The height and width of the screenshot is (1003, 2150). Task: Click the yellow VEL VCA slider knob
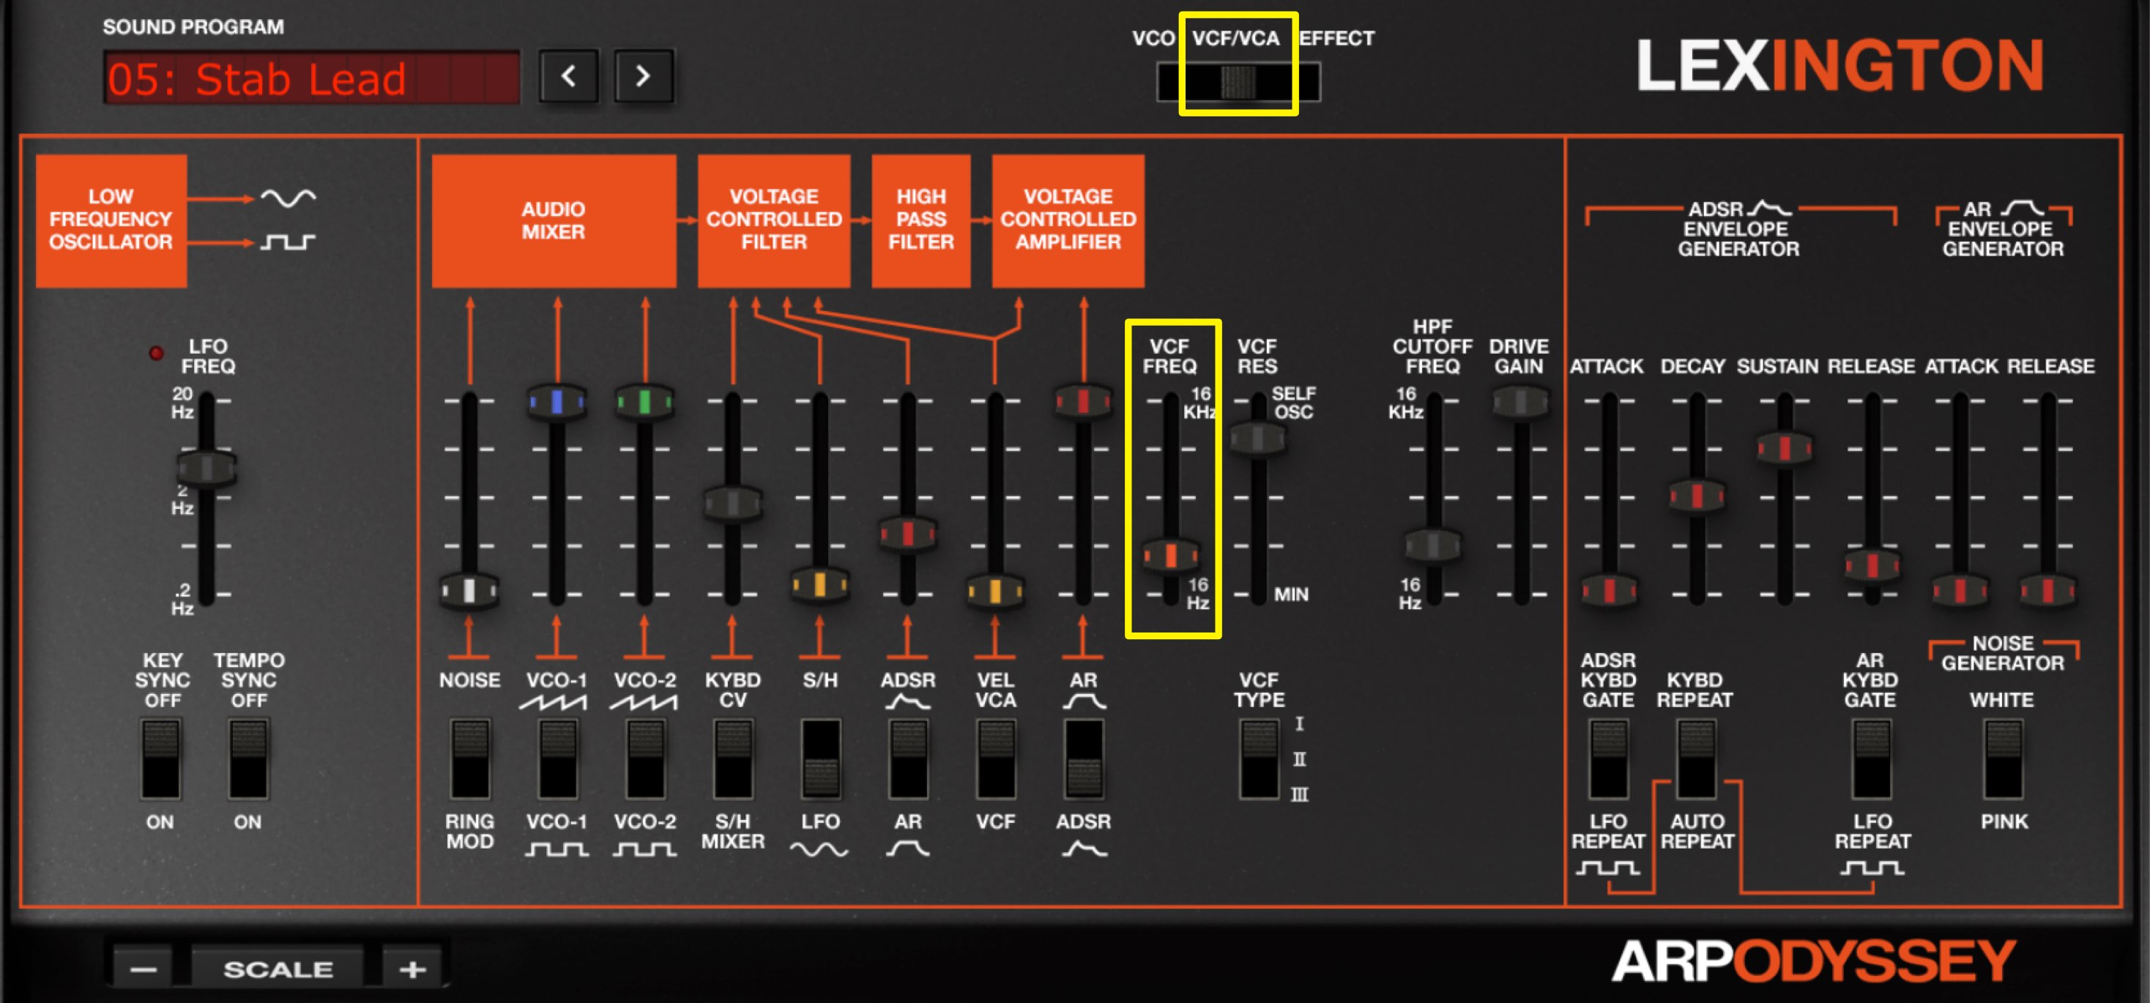click(995, 590)
